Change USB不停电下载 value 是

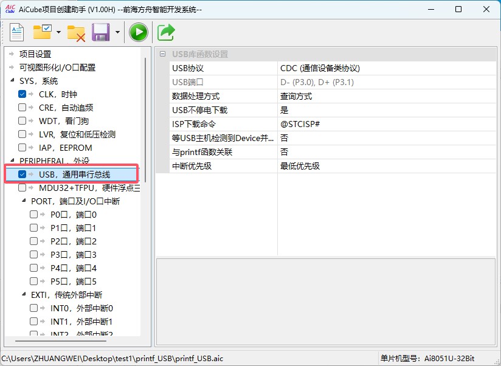(x=387, y=110)
